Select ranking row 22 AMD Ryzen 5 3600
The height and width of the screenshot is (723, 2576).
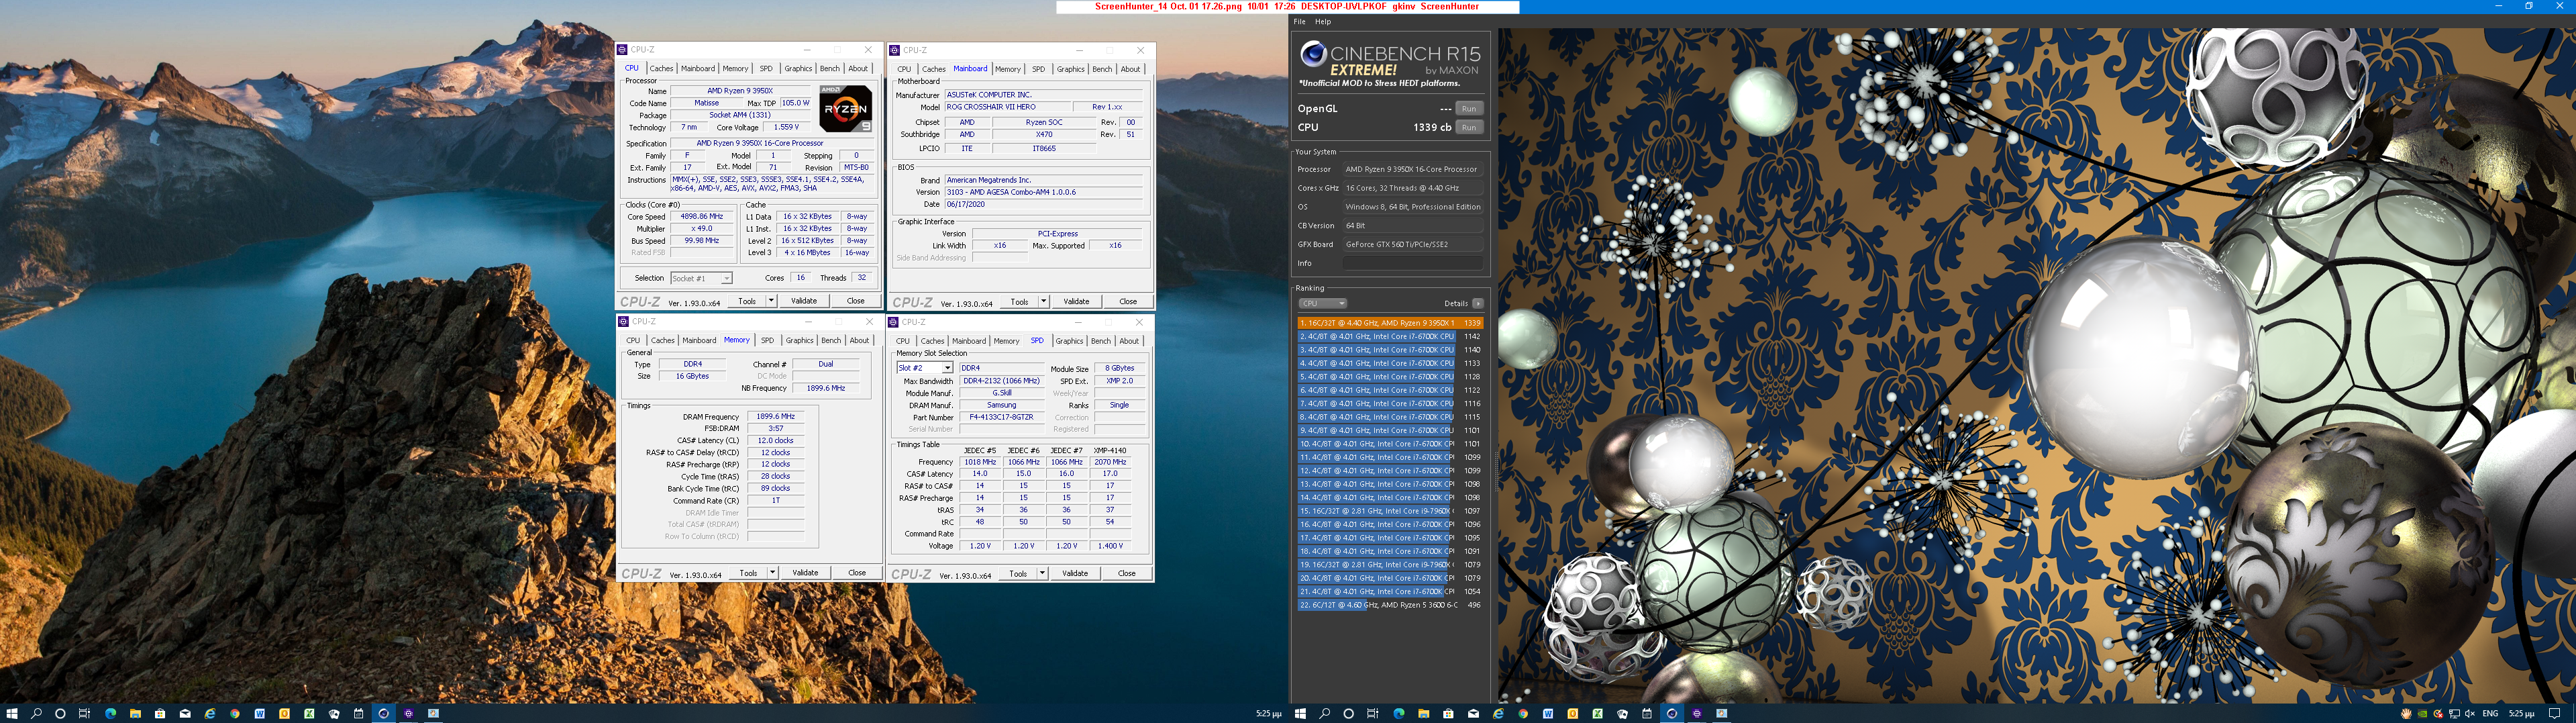[x=1390, y=605]
